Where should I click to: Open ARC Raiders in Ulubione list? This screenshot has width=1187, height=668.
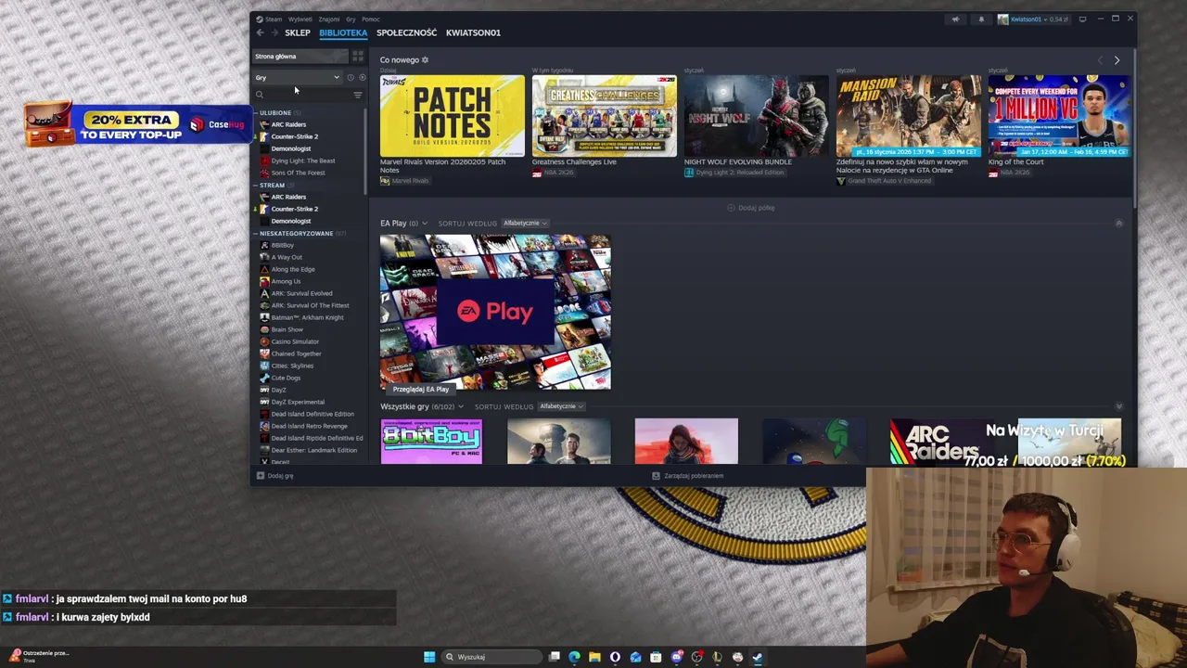288,124
